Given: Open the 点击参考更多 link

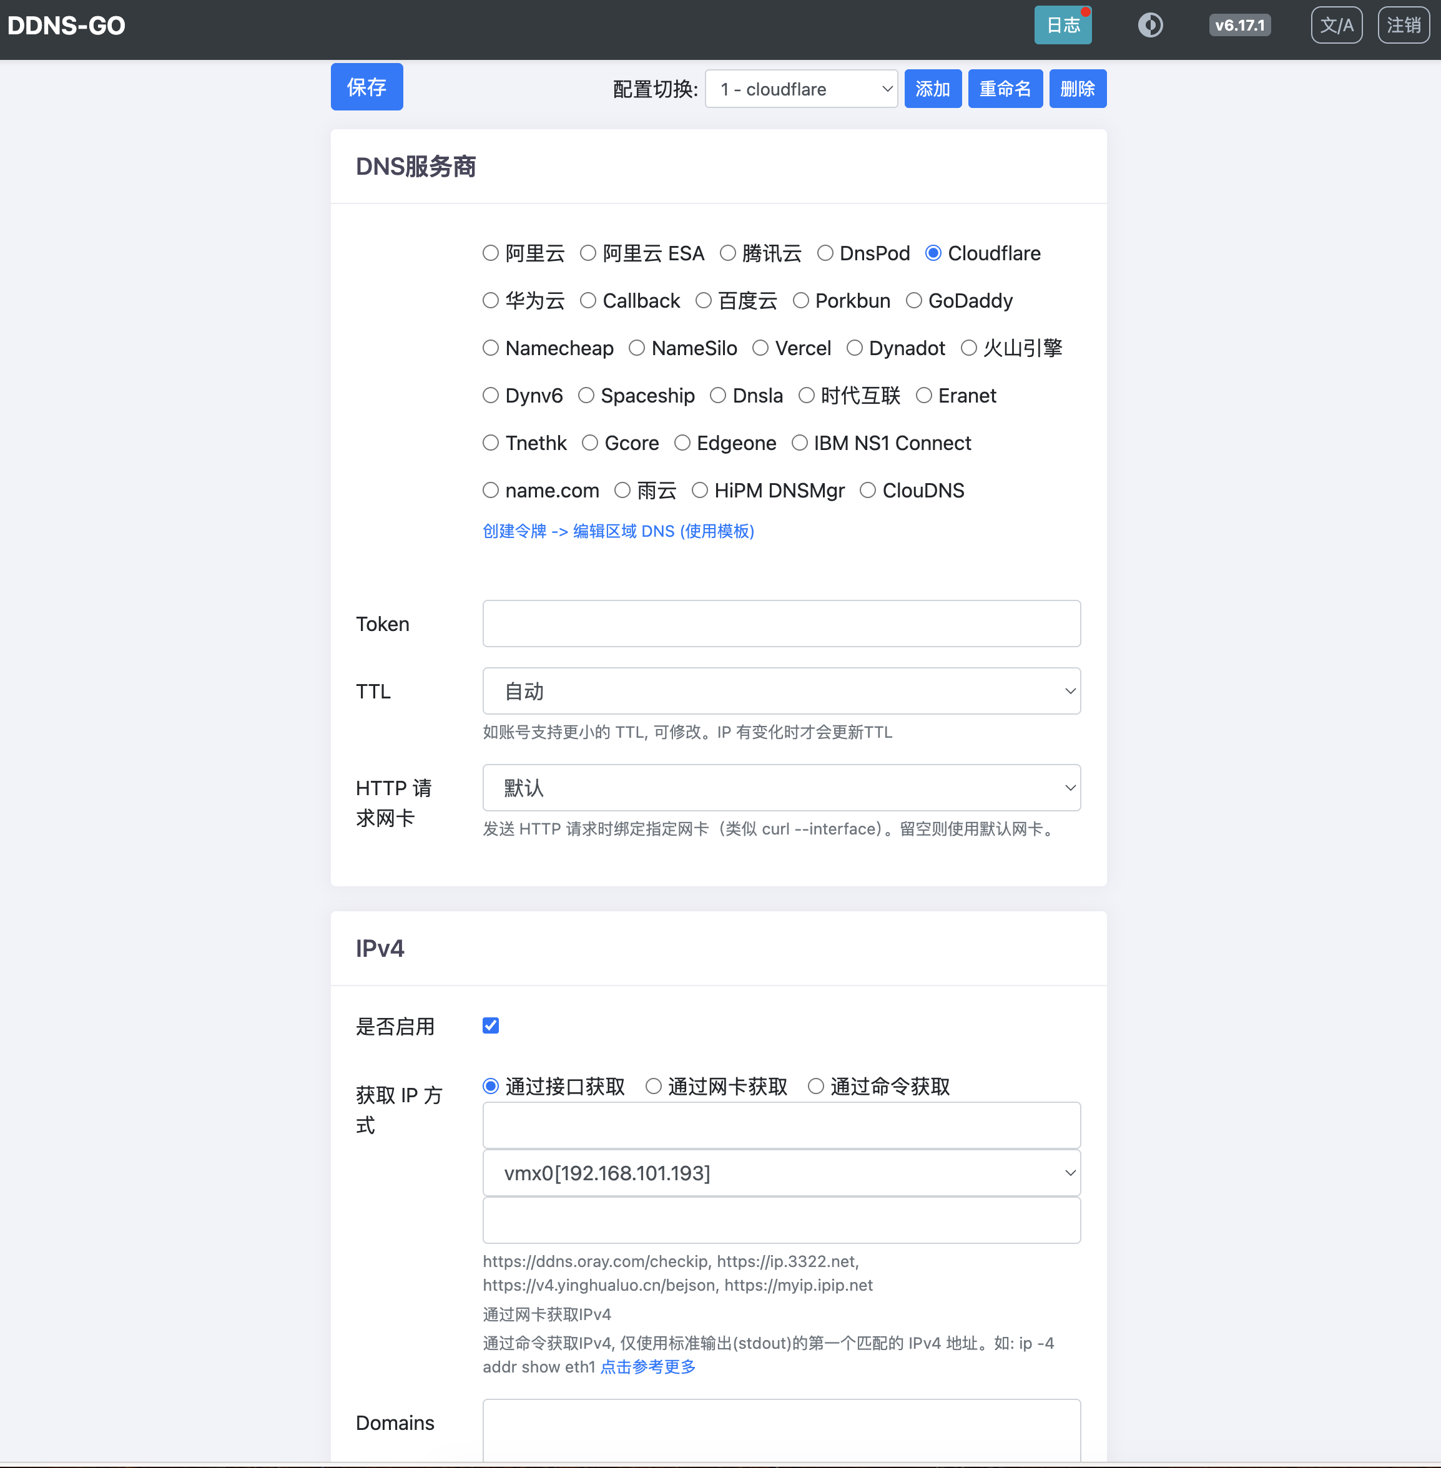Looking at the screenshot, I should point(648,1367).
